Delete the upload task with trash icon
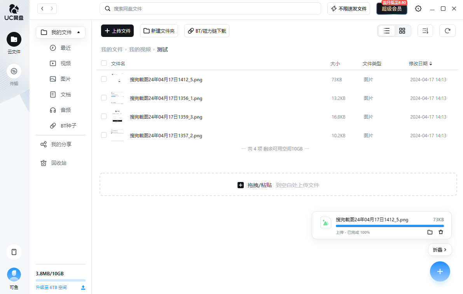The width and height of the screenshot is (463, 294). (440, 232)
